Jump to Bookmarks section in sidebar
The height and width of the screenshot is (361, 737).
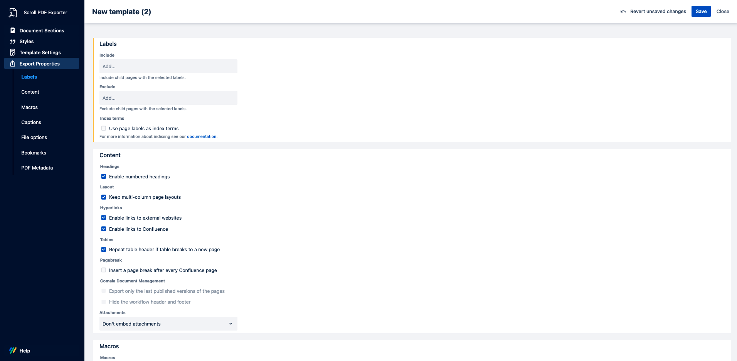pos(34,153)
